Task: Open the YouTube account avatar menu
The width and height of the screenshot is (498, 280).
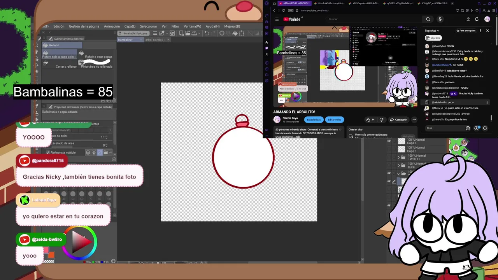Action: point(487,19)
